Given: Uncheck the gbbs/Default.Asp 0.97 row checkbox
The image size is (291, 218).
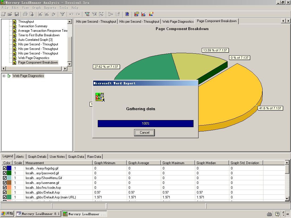Looking at the screenshot, I should tap(5, 192).
